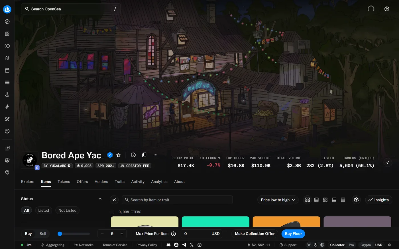Open the sidebar settings gear
Screen dimensions: 399x249
coord(7,160)
